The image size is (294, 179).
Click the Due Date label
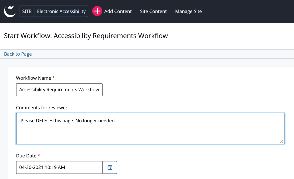[26, 156]
